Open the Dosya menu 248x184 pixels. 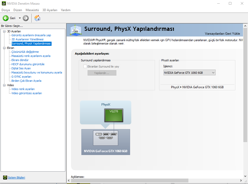(6, 10)
